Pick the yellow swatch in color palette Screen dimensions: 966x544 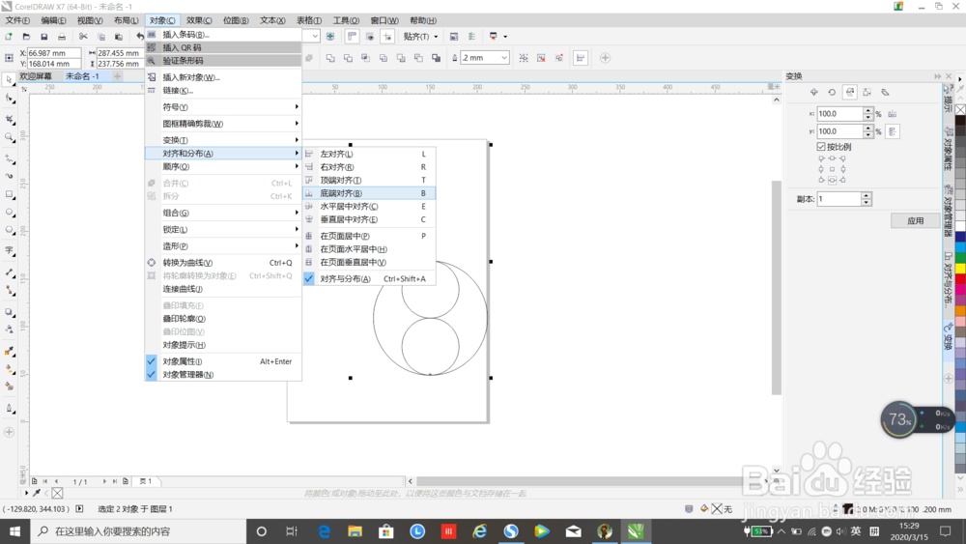960,268
